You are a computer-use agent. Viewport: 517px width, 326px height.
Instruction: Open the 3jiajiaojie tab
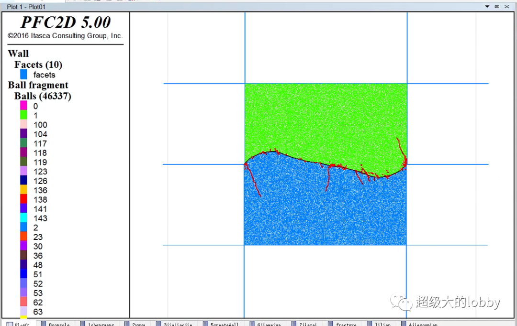coord(174,324)
